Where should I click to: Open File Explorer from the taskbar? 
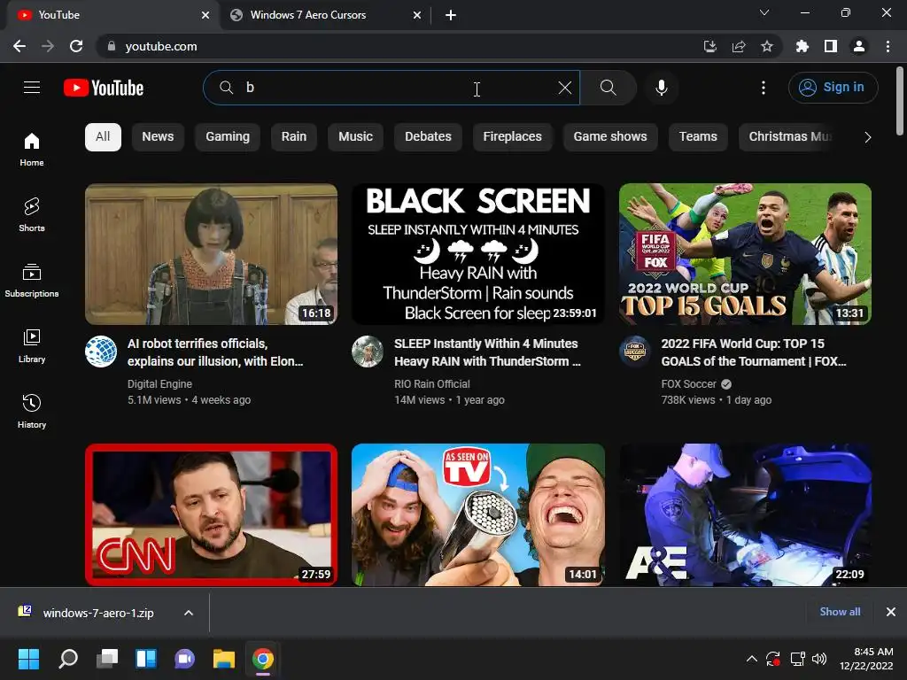coord(224,659)
